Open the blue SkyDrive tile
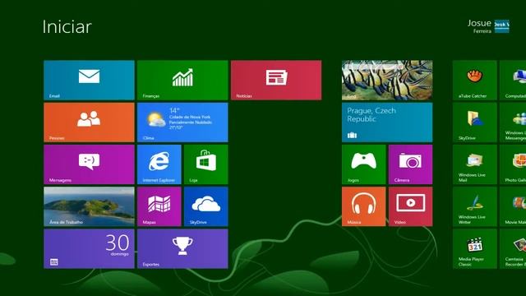The height and width of the screenshot is (296, 526). 206,206
